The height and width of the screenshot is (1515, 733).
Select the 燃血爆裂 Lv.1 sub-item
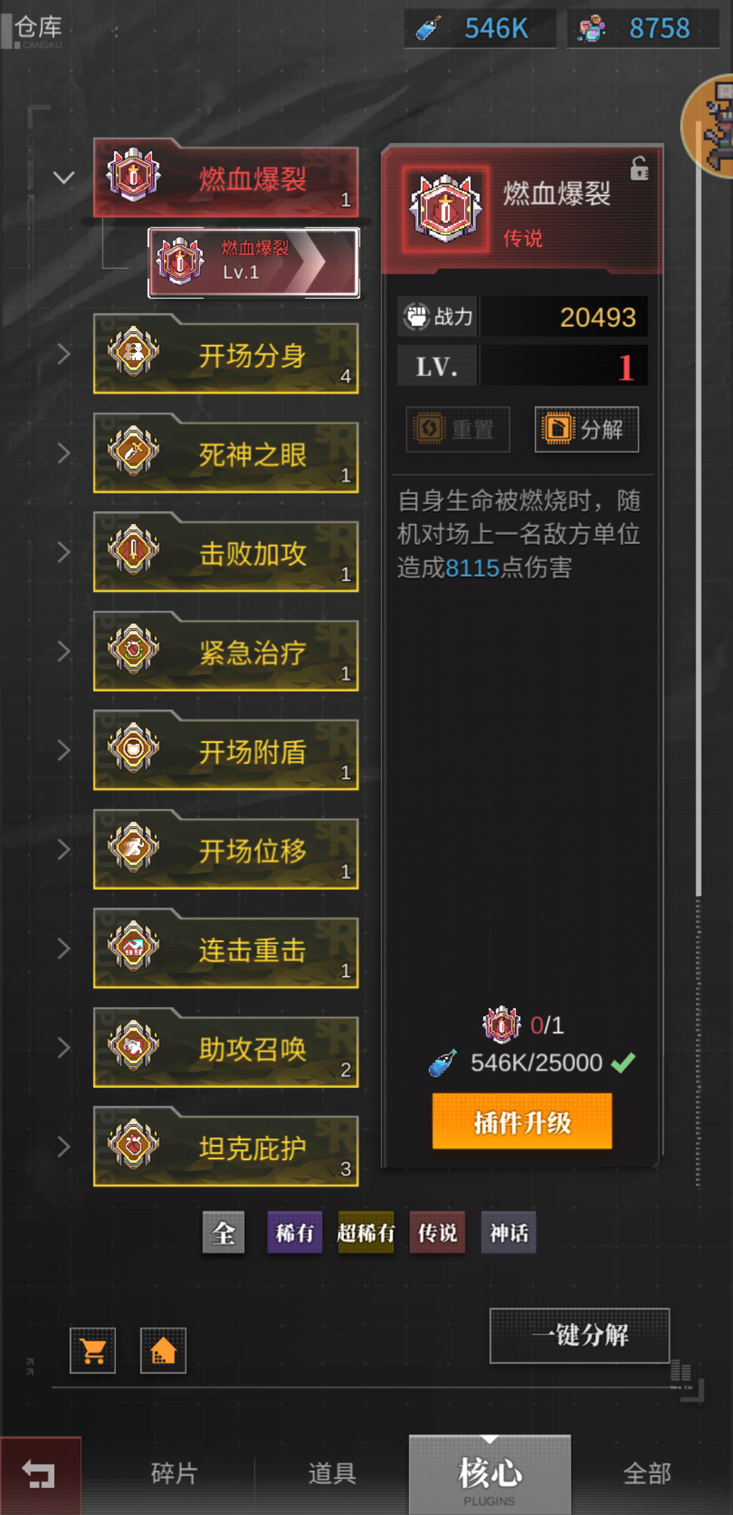pos(254,262)
